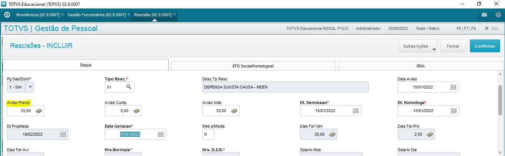Screen dimensions: 505x156
Task: Click the F6 | F7 | F8 shortcuts text
Action: [466, 28]
